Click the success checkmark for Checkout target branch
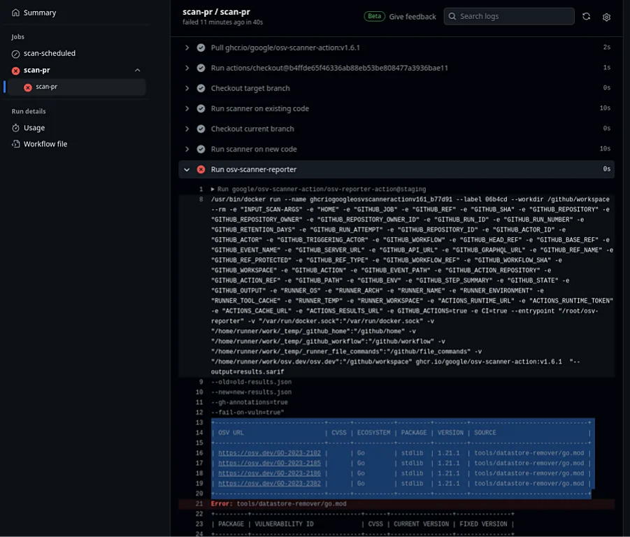 tap(201, 88)
